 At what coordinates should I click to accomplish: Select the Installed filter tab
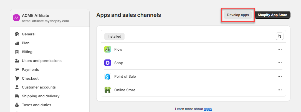[114, 37]
